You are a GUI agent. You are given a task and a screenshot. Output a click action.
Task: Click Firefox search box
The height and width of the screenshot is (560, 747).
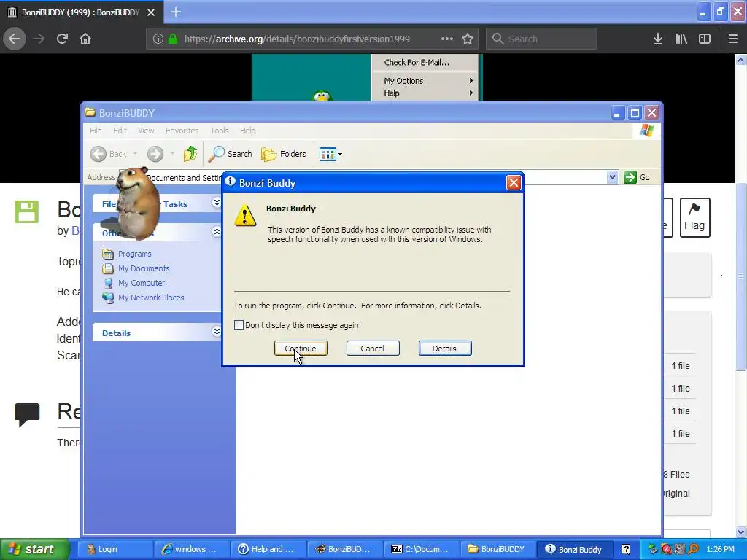pos(541,39)
